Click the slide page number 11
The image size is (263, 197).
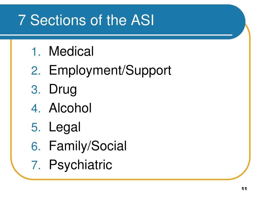pyautogui.click(x=244, y=189)
